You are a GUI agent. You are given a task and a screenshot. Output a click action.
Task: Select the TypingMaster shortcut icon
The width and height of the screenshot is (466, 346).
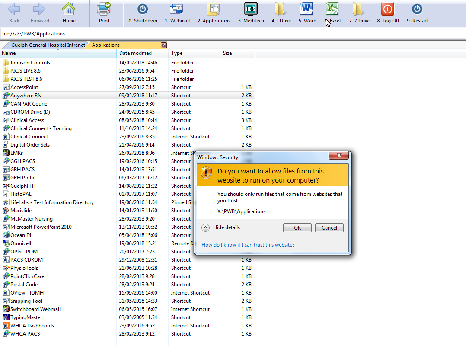click(6, 317)
